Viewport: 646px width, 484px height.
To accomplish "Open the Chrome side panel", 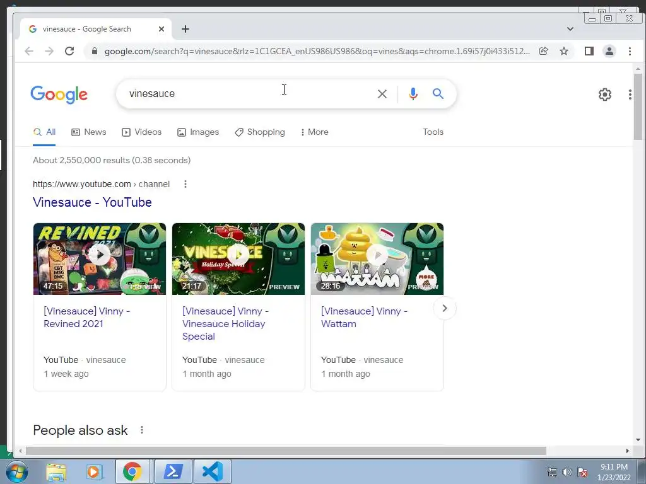I will click(x=589, y=51).
